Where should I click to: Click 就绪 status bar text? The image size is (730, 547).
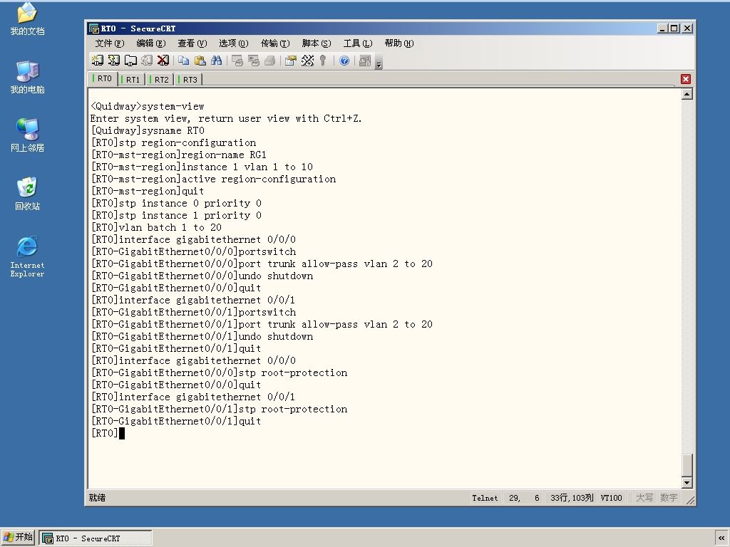[x=97, y=498]
